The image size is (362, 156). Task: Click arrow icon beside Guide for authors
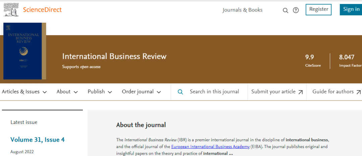coord(358,92)
